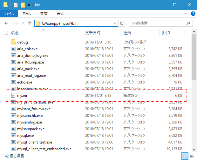Go back with the left arrow
Image resolution: width=197 pixels, height=160 pixels.
pyautogui.click(x=6, y=23)
